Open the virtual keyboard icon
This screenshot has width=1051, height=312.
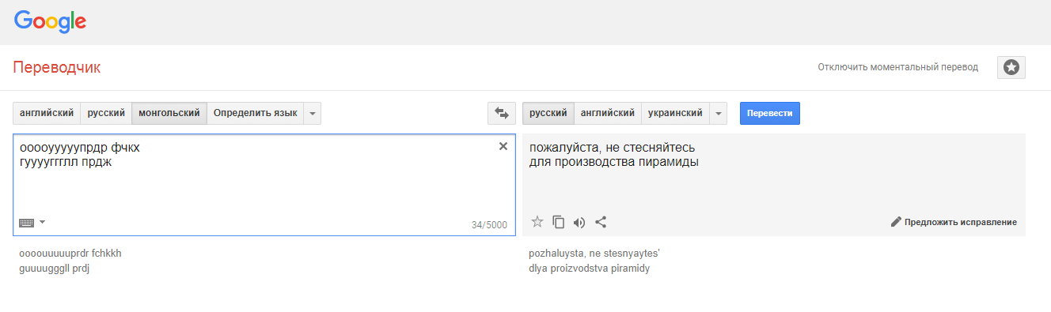click(27, 223)
